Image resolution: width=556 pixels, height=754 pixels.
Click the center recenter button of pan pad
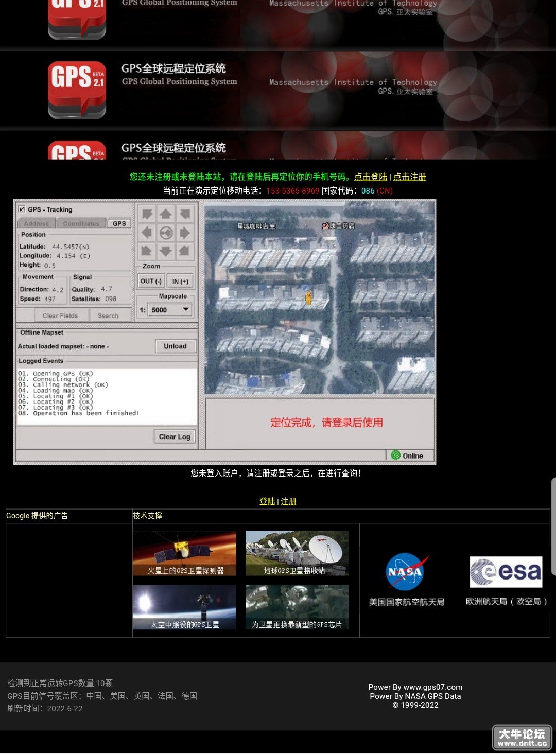(x=166, y=233)
